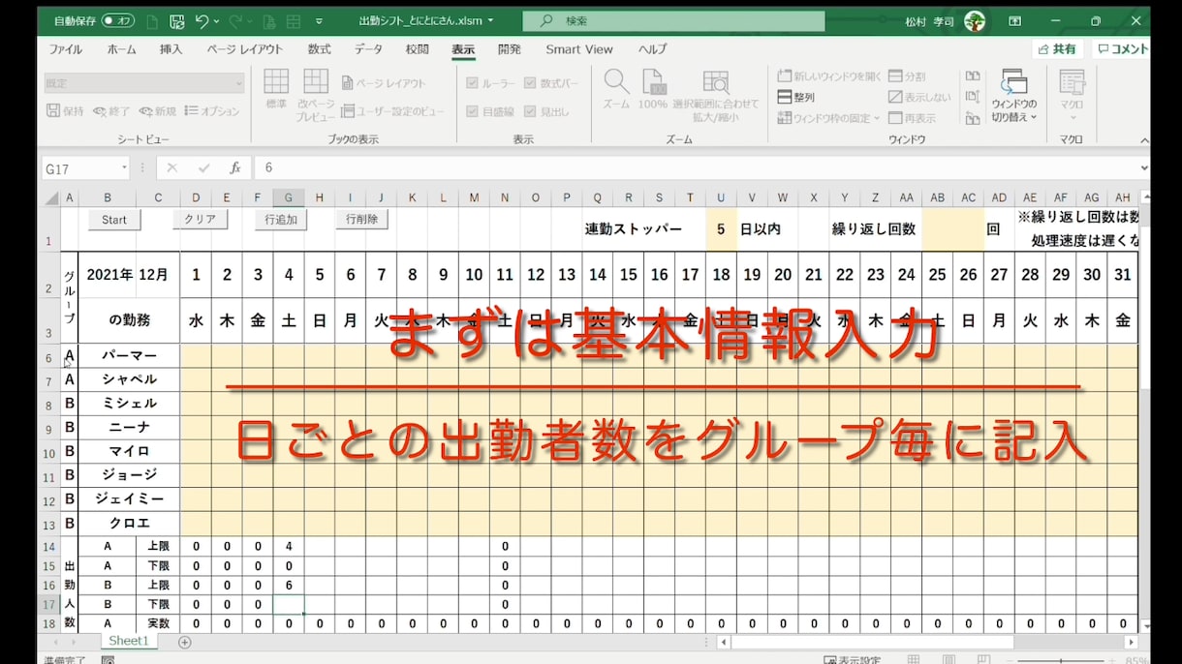Click the 共有 share button
The width and height of the screenshot is (1182, 664).
[x=1057, y=49]
